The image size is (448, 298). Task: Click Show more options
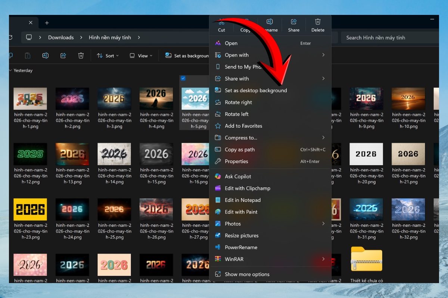[247, 274]
